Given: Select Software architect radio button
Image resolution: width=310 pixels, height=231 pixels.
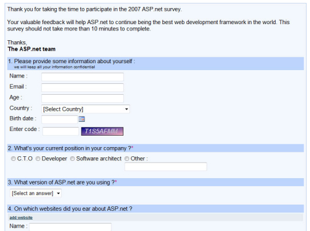Looking at the screenshot, I should pos(72,159).
